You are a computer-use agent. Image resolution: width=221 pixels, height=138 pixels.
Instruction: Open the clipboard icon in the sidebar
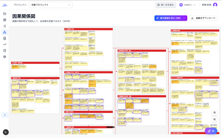click(5, 51)
